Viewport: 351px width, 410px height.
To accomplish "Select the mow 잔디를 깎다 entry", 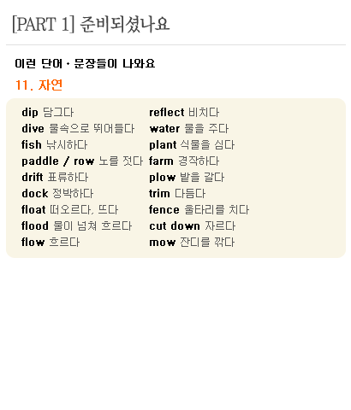I will 192,242.
